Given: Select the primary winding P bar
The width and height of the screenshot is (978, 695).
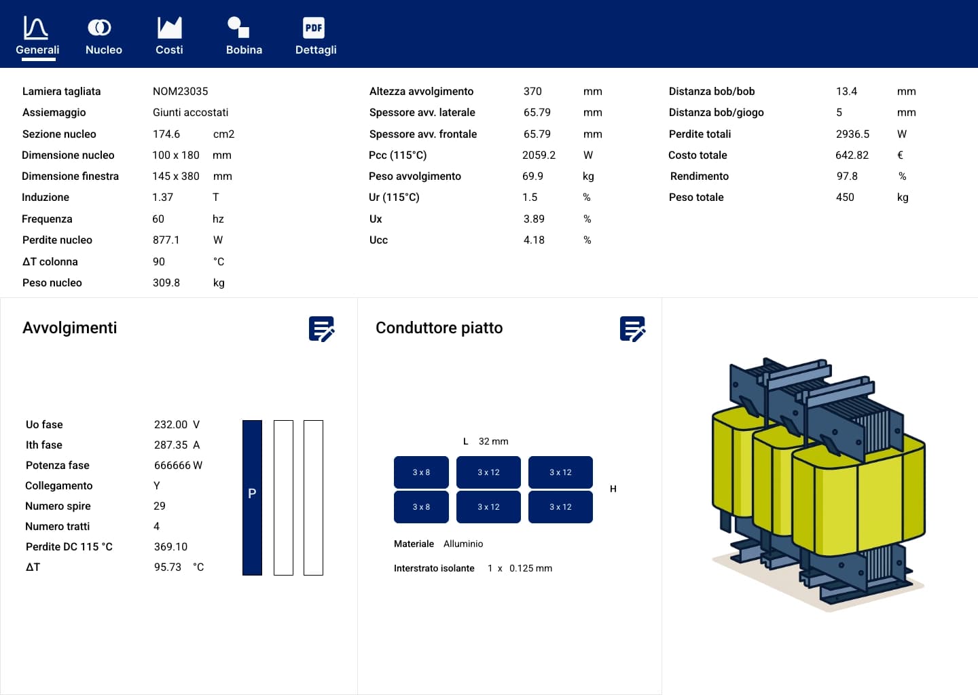Looking at the screenshot, I should (x=252, y=497).
